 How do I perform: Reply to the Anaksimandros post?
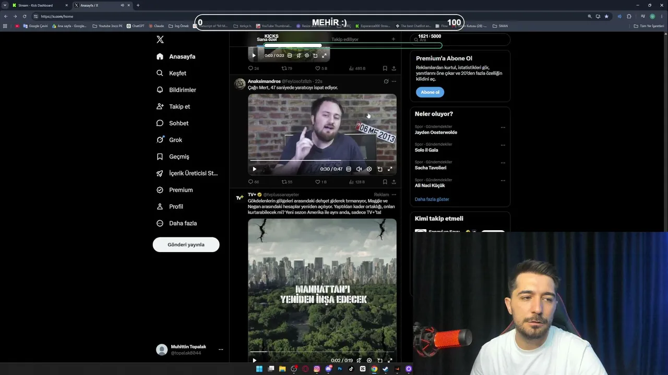[253, 182]
